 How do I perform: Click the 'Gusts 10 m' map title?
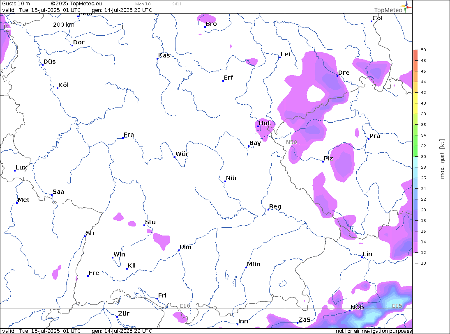[x=16, y=4]
